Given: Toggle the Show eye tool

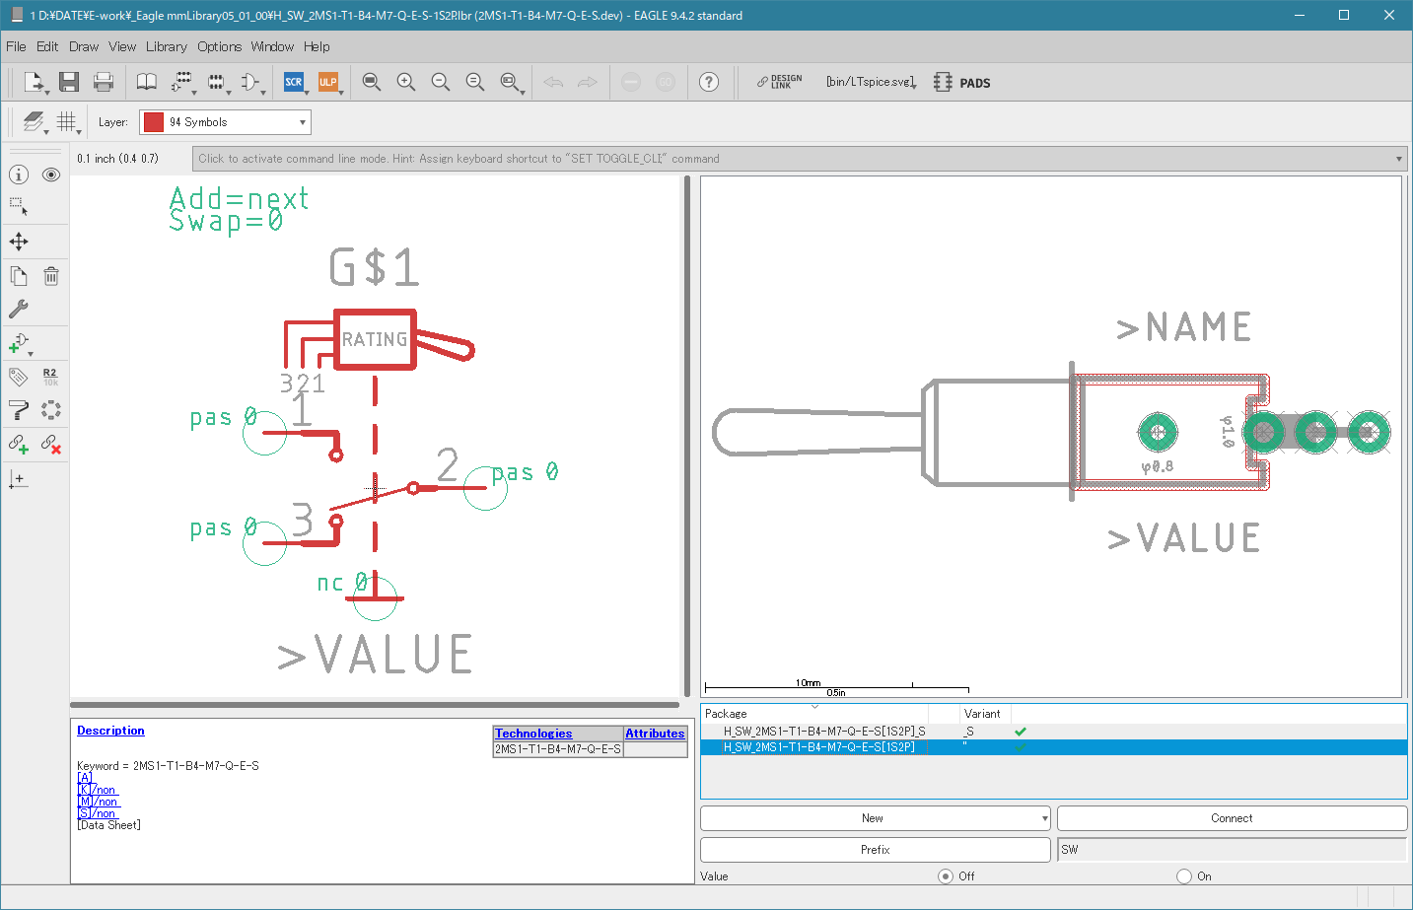Looking at the screenshot, I should pos(51,175).
